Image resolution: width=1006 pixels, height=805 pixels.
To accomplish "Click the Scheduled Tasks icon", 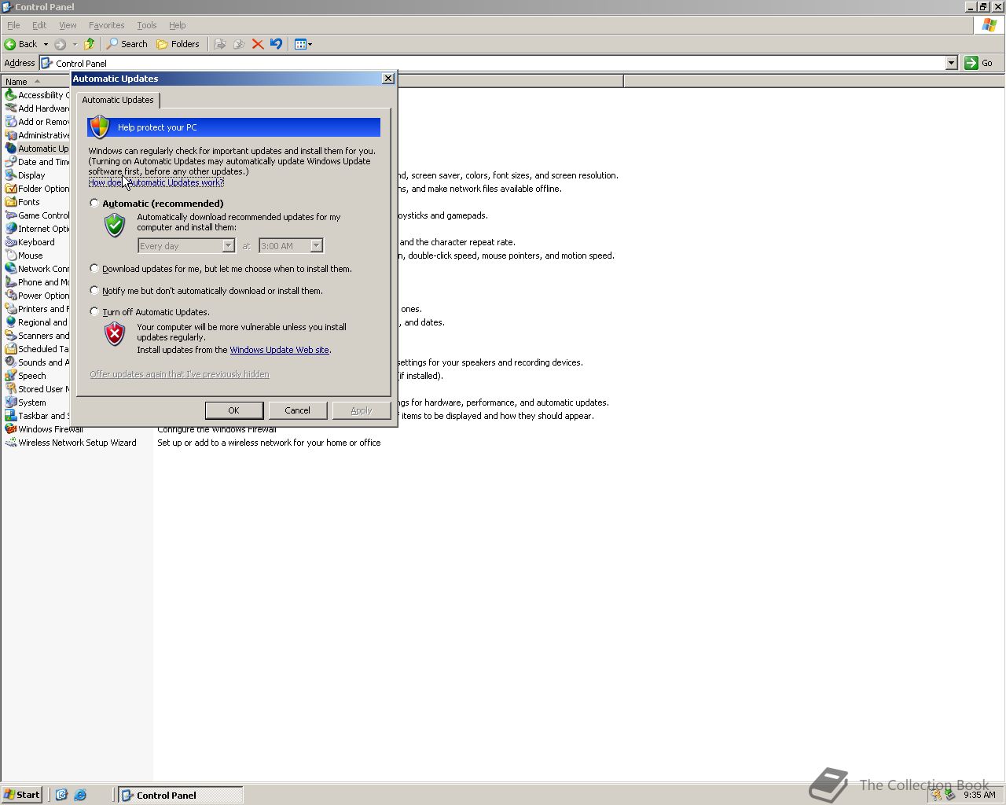I will click(11, 349).
